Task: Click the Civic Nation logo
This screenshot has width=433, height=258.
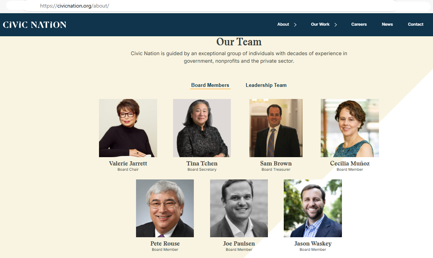Action: coord(34,25)
